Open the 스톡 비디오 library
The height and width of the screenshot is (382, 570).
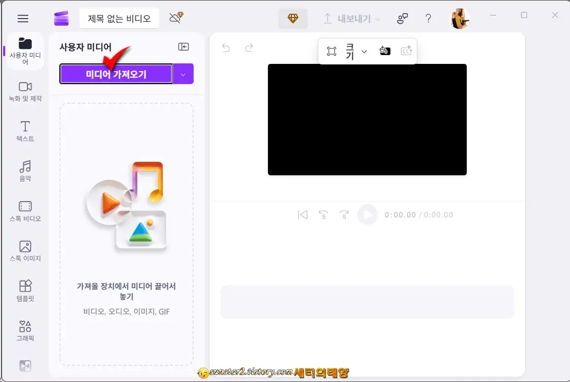point(25,210)
